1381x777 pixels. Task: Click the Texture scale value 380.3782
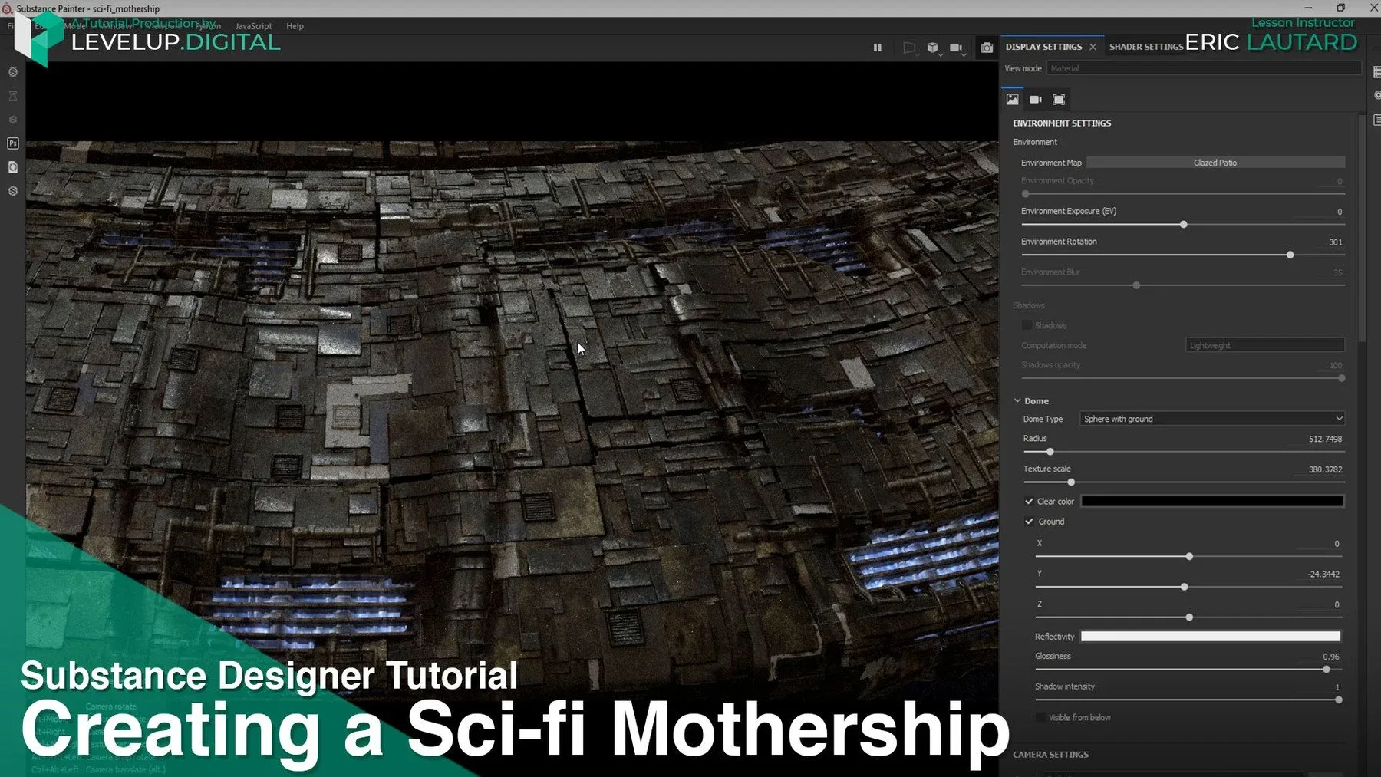(x=1325, y=469)
